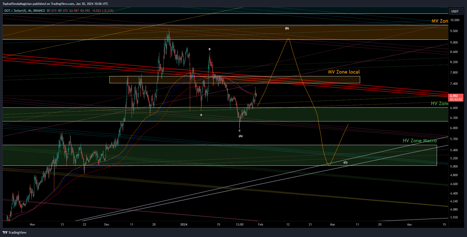The height and width of the screenshot is (237, 467).
Task: Click the 12:00 label on time axis
Action: pos(239,225)
